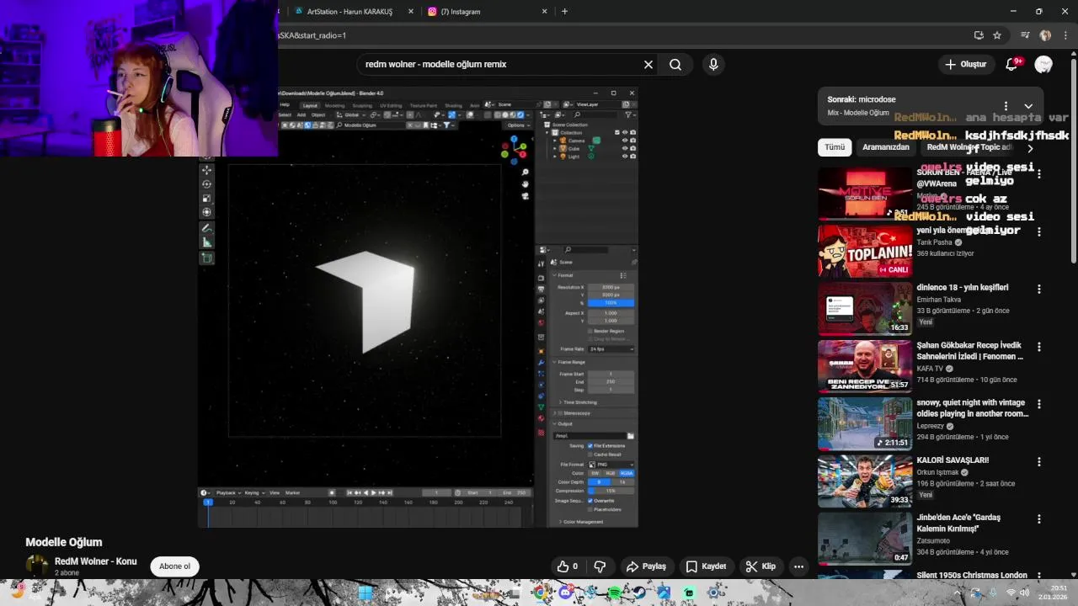
Task: Adjust the Resolution percentage 100% slider
Action: point(611,303)
